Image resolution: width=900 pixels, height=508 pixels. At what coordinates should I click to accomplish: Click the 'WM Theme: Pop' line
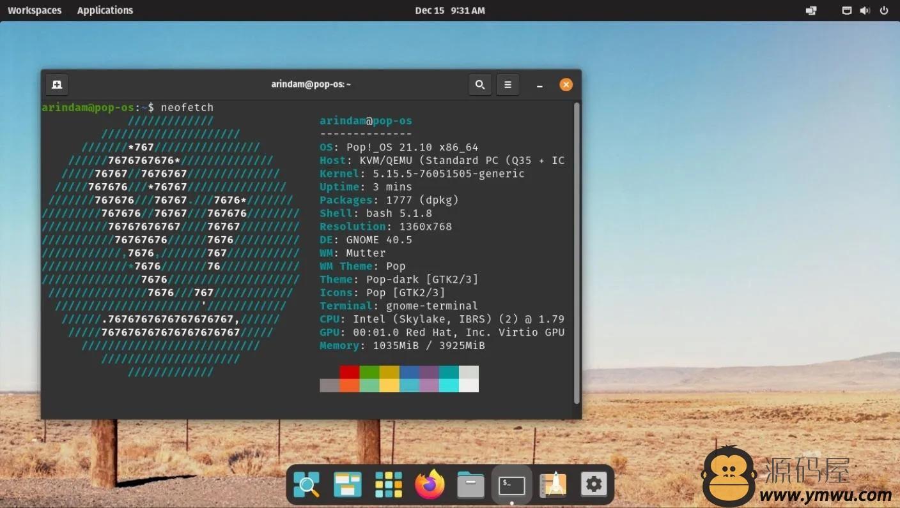click(362, 266)
